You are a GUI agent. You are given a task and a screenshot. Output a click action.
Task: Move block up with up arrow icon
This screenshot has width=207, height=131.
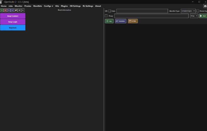coord(9,10)
